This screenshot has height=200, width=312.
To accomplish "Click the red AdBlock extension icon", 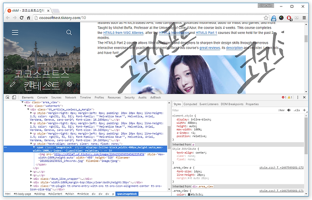I will pos(289,18).
